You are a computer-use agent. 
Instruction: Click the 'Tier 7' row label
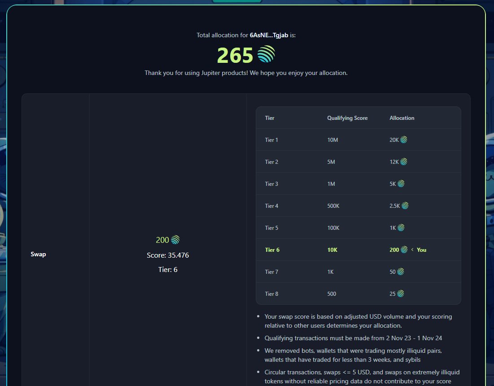[271, 272]
